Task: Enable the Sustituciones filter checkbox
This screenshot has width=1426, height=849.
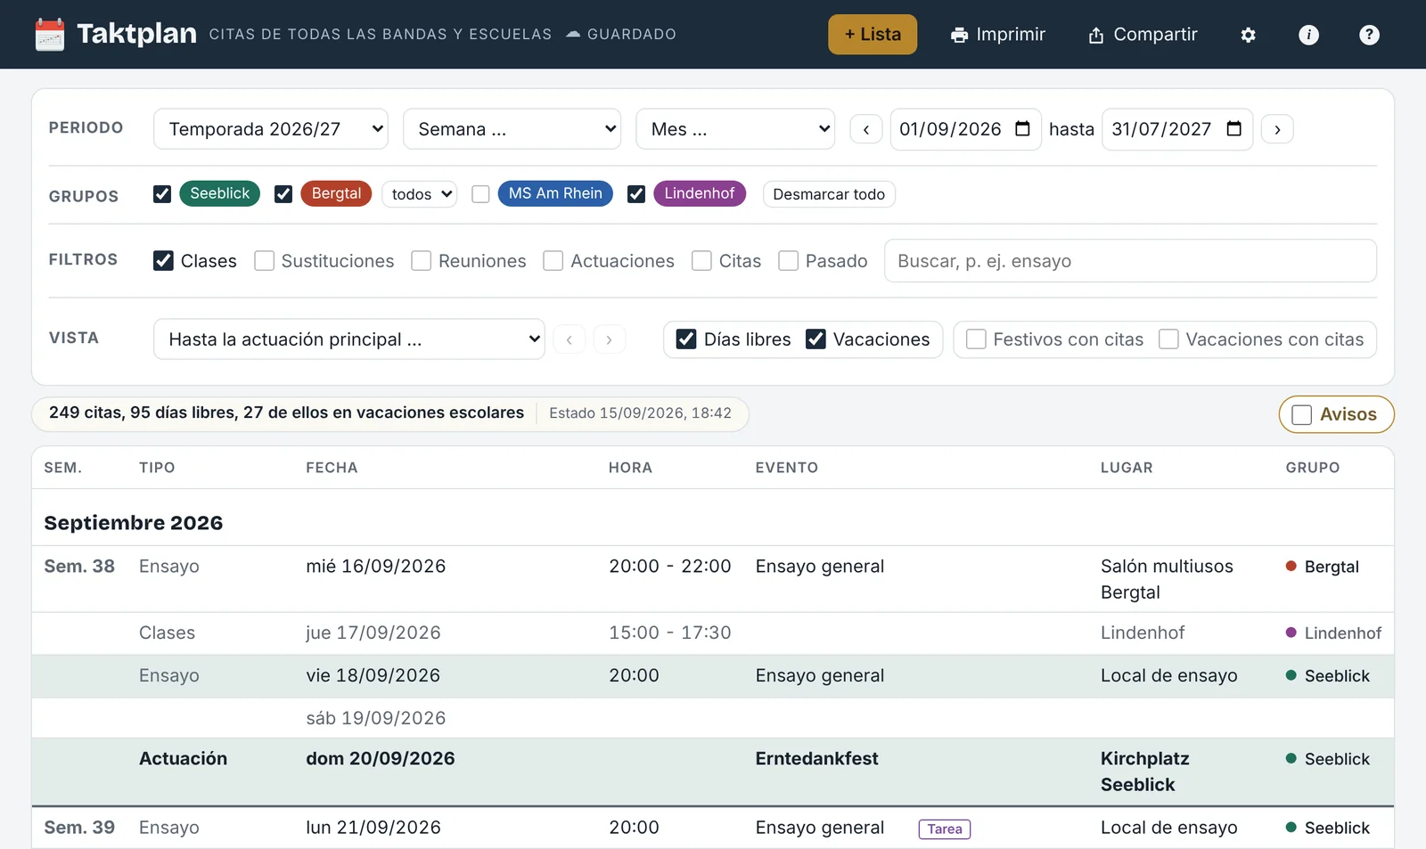Action: [x=264, y=261]
